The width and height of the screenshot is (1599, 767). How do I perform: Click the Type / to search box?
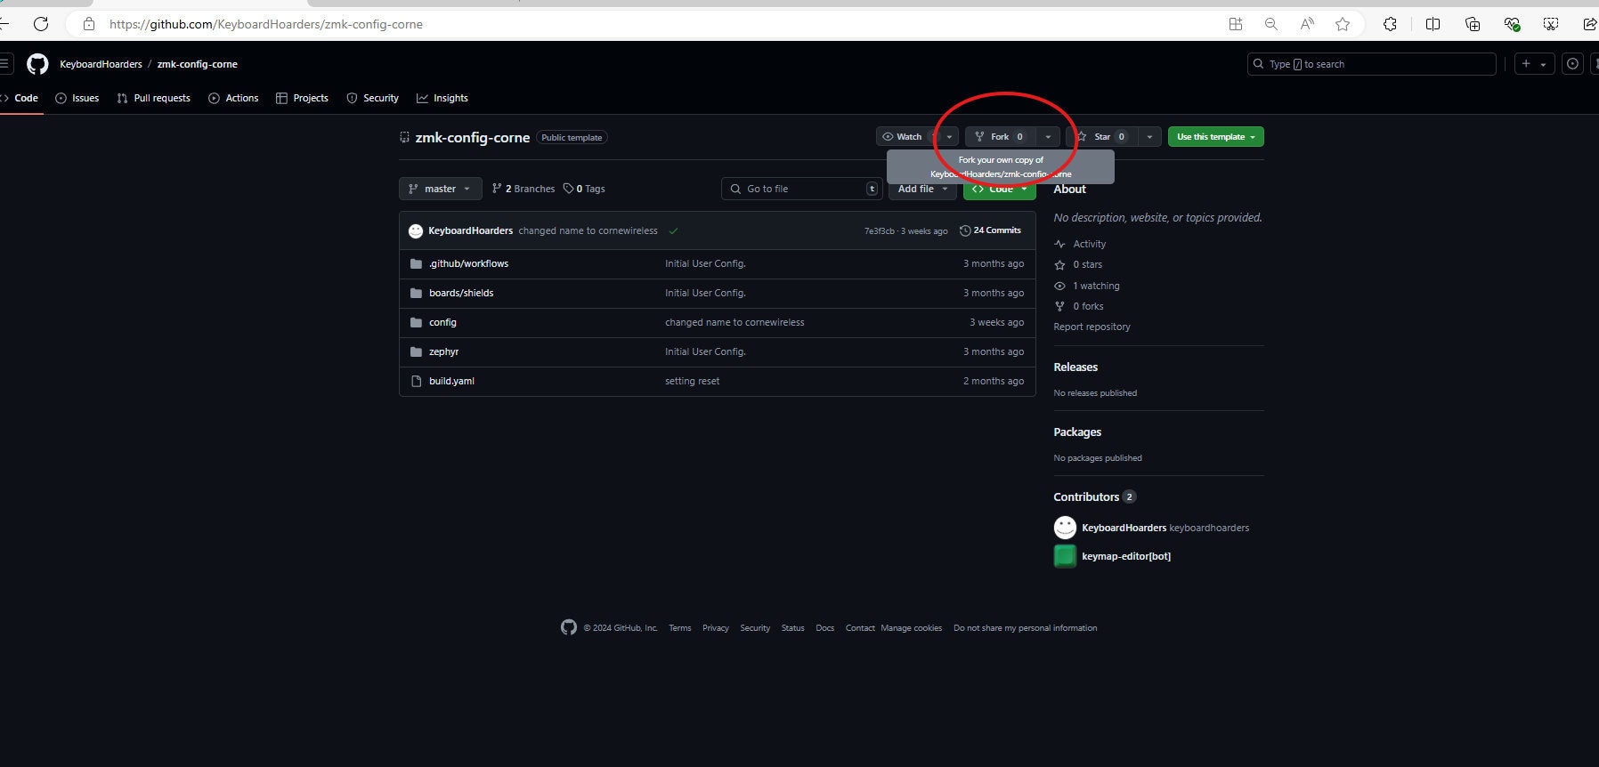coord(1372,64)
